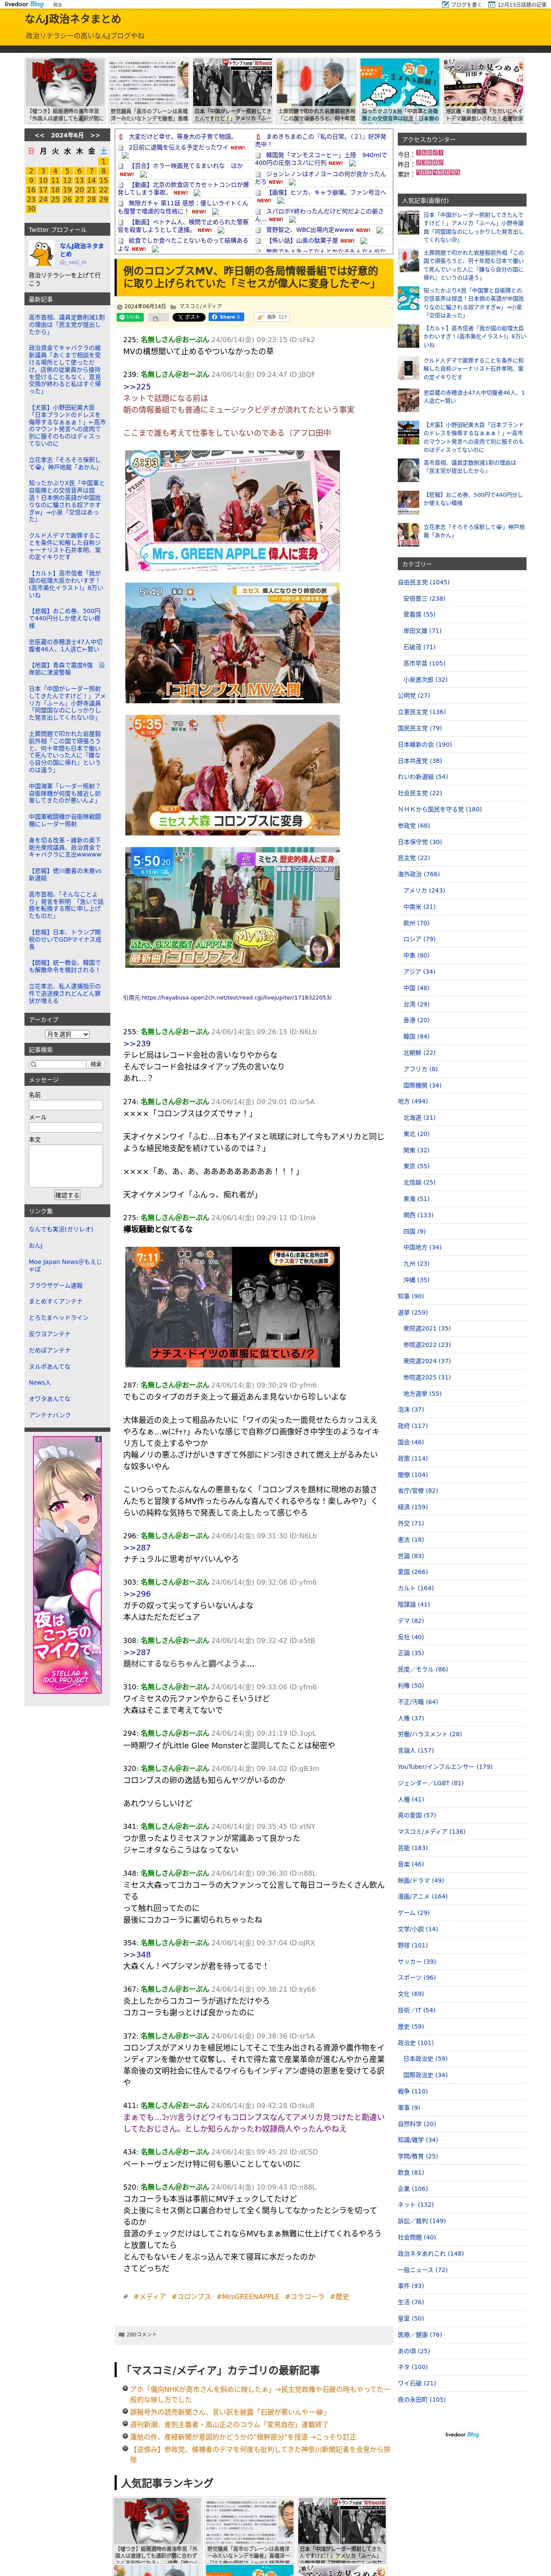551x2576 pixels.
Task: Open the >>225 reply anchor link
Action: click(x=137, y=387)
